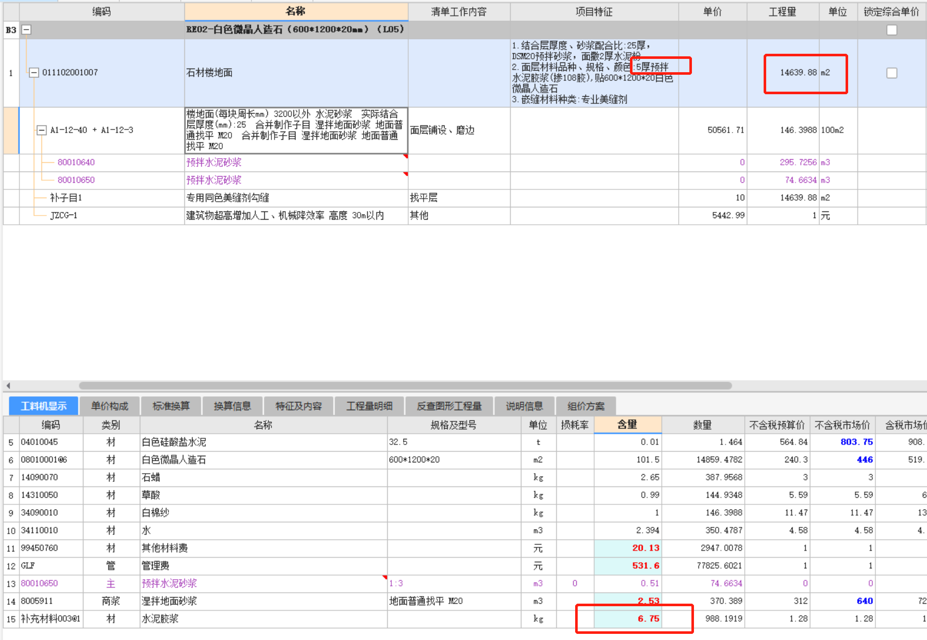Click 草酸 material row
Image resolution: width=927 pixels, height=640 pixels.
pos(465,495)
